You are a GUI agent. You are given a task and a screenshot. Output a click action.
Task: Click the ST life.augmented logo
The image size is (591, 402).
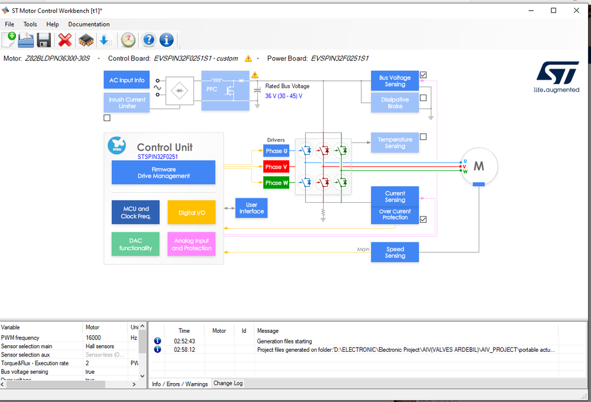pyautogui.click(x=557, y=77)
